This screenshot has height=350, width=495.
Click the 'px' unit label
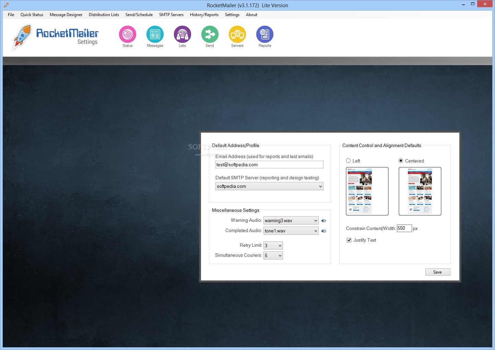coord(415,229)
